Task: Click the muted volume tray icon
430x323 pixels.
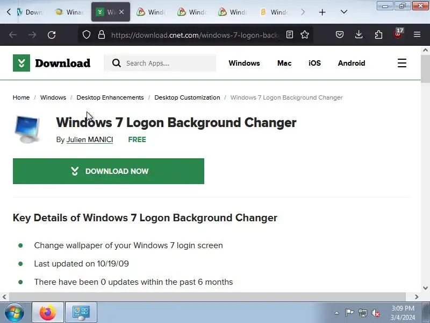Action: [x=376, y=313]
